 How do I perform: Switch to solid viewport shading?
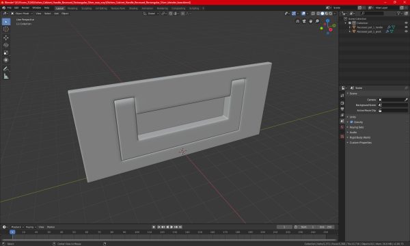(322, 14)
